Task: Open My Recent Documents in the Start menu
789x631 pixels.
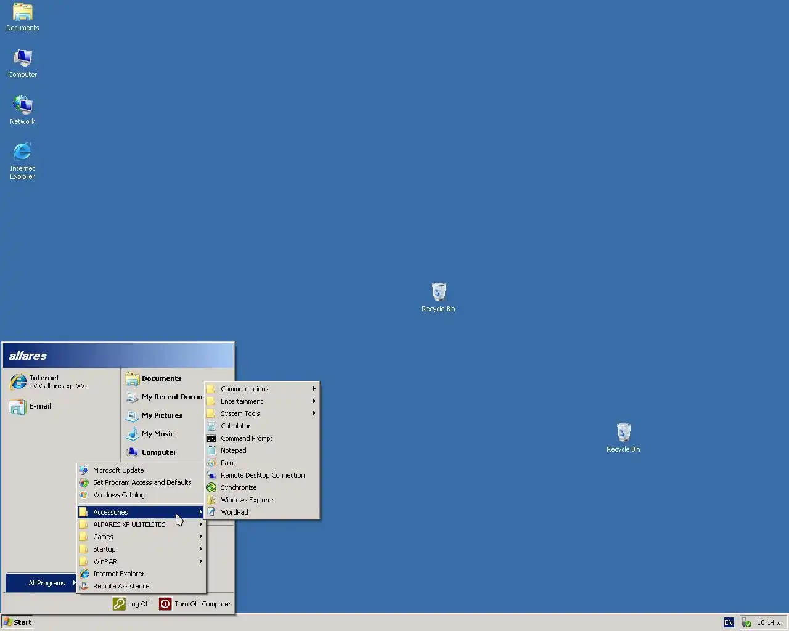Action: [x=164, y=397]
